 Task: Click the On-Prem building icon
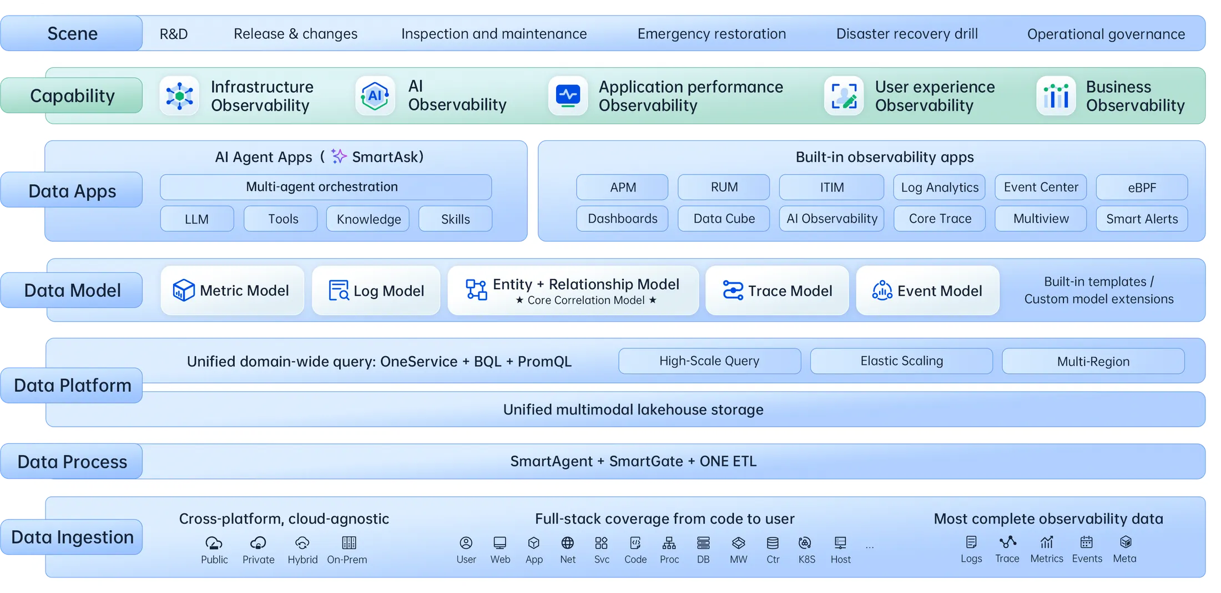349,543
